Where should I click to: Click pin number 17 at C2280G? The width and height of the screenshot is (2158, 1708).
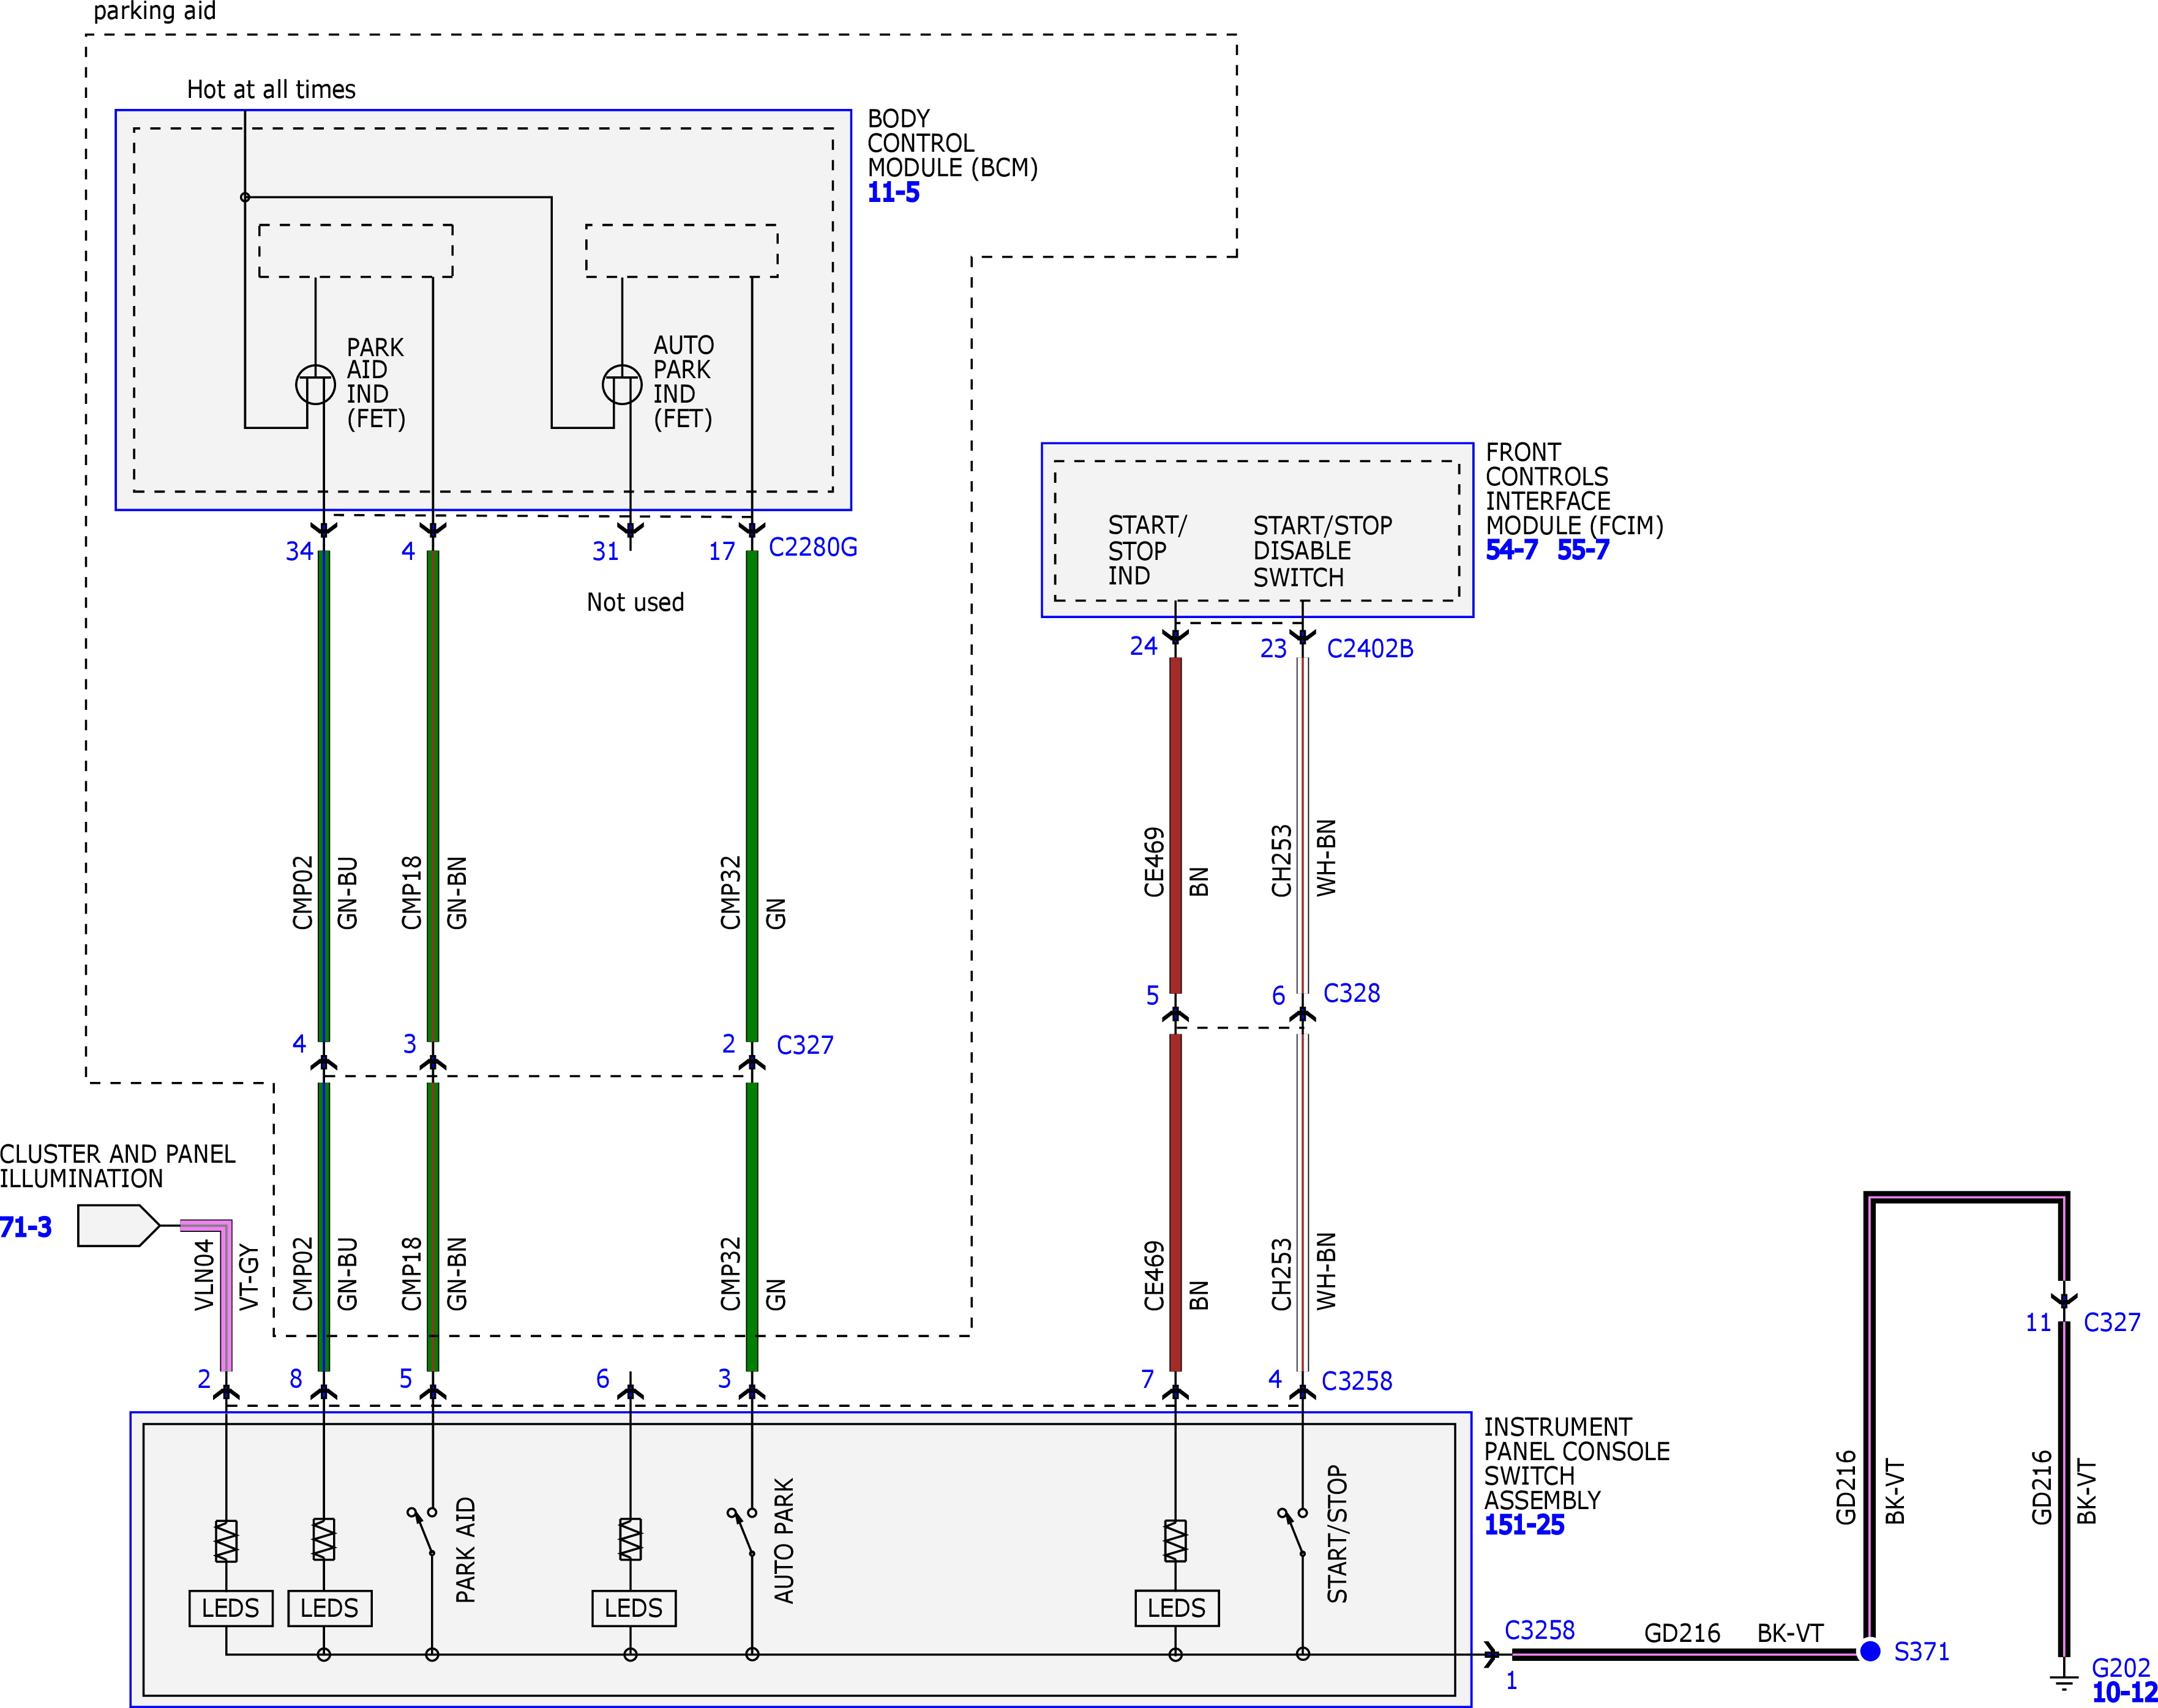721,551
